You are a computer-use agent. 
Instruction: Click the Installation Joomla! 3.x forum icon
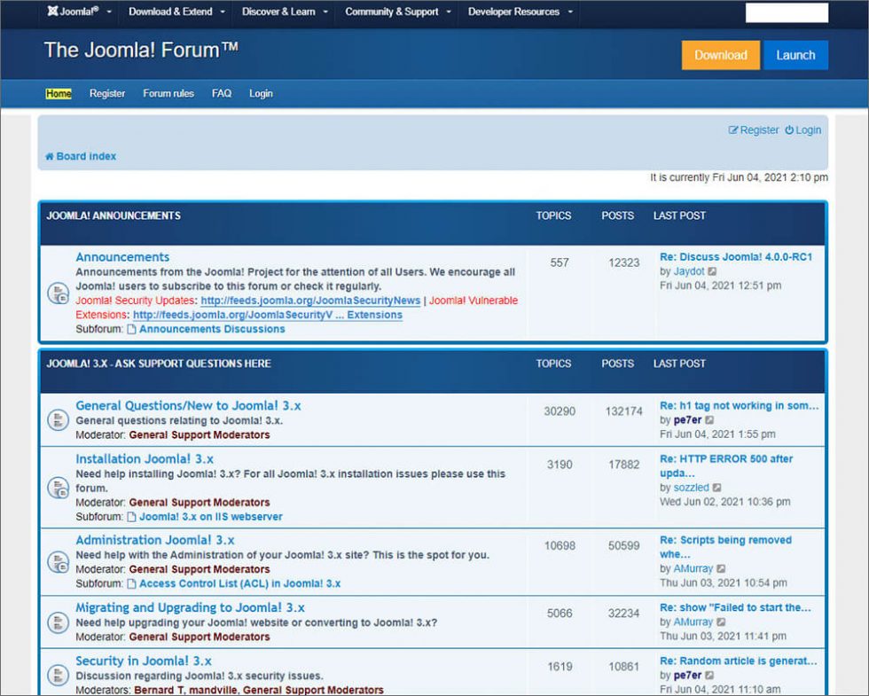coord(58,487)
